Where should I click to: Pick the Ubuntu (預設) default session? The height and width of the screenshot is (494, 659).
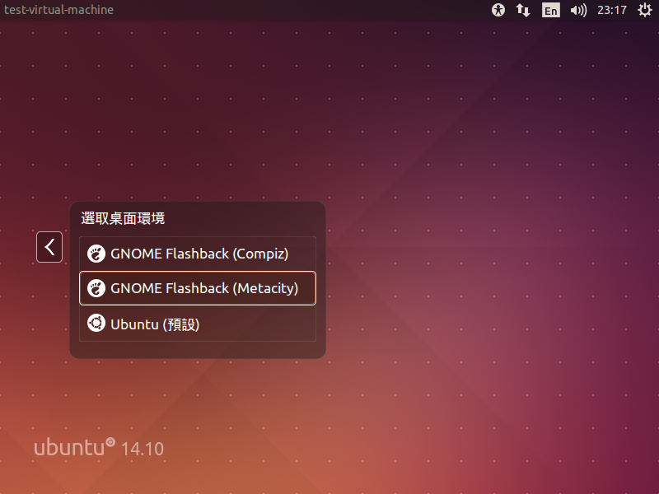click(x=156, y=324)
